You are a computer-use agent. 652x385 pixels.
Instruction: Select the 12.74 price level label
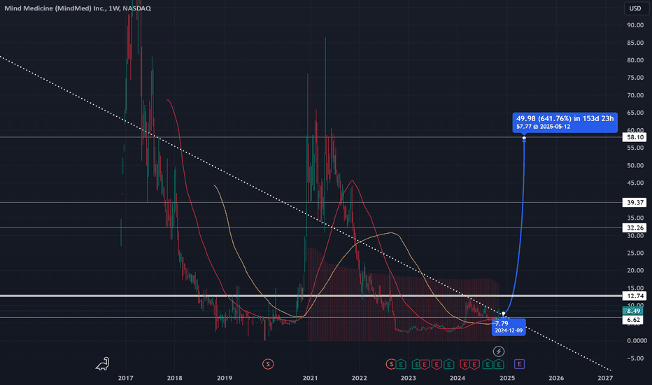pyautogui.click(x=634, y=296)
